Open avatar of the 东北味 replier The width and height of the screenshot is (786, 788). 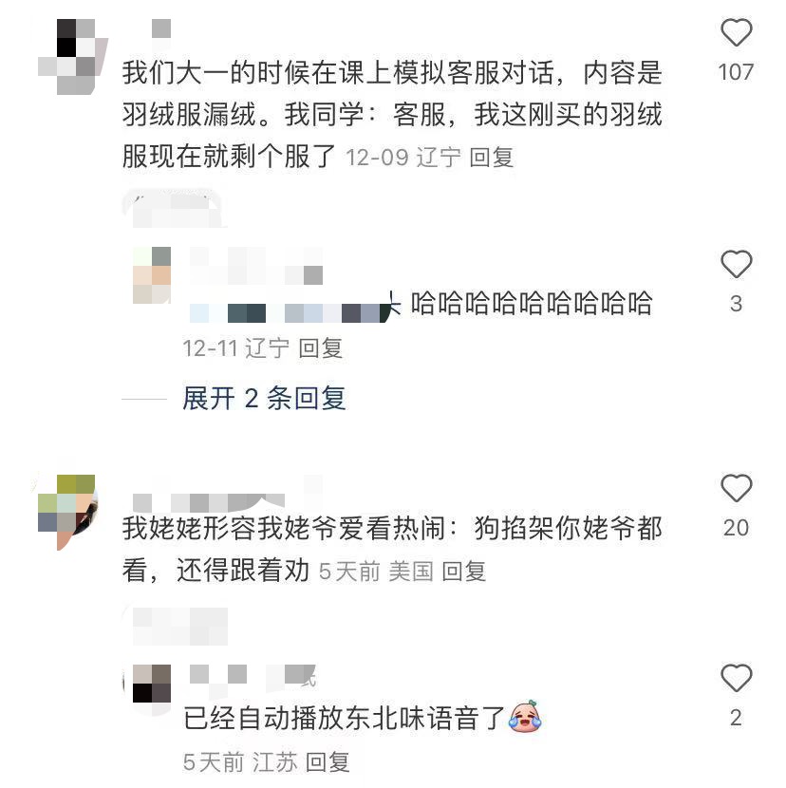point(152,684)
